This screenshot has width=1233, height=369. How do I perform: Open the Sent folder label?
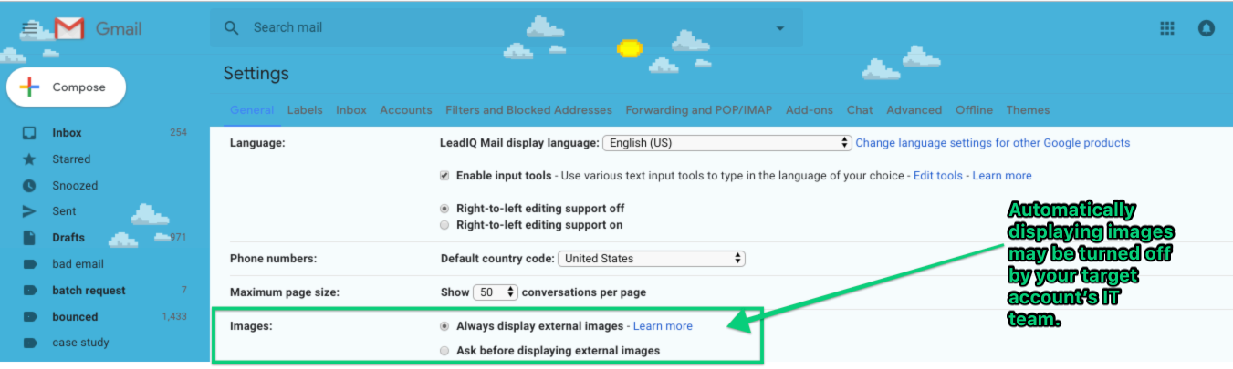[64, 211]
